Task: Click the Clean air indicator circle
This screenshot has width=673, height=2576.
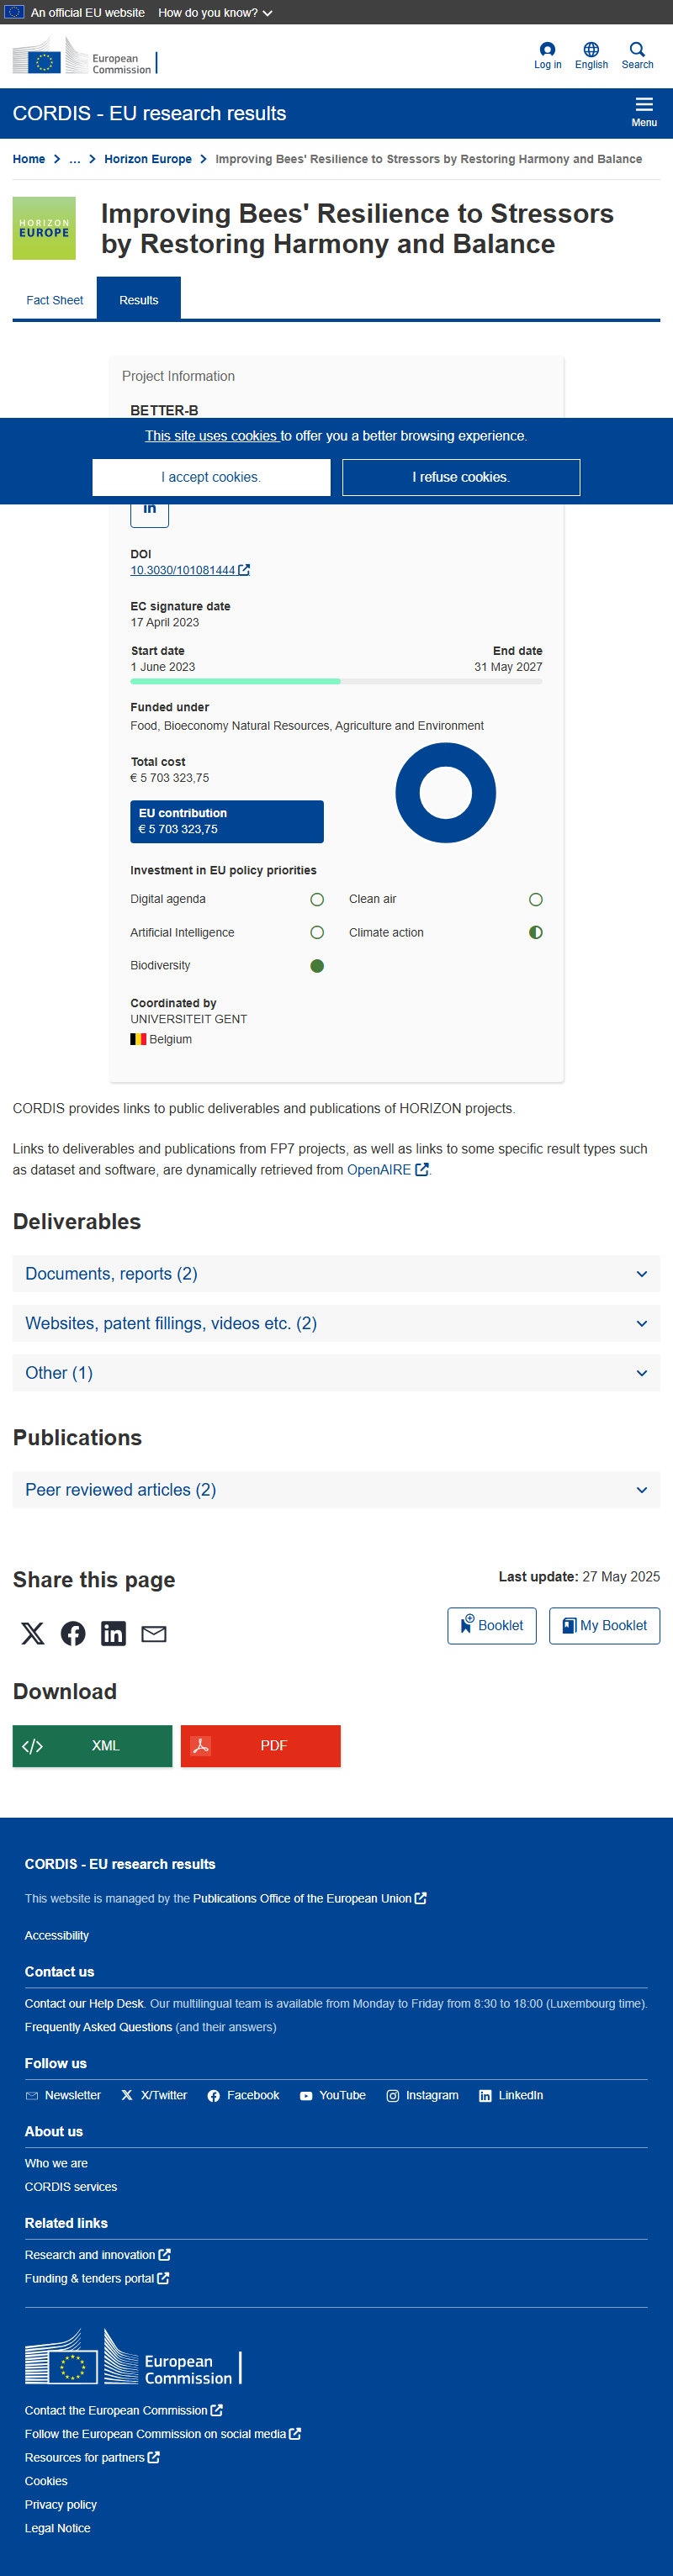Action: 536,900
